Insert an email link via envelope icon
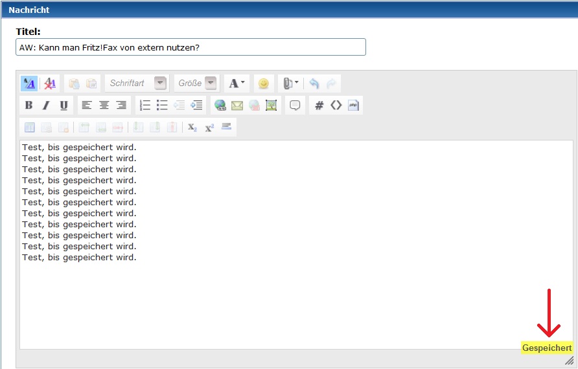 pyautogui.click(x=237, y=106)
